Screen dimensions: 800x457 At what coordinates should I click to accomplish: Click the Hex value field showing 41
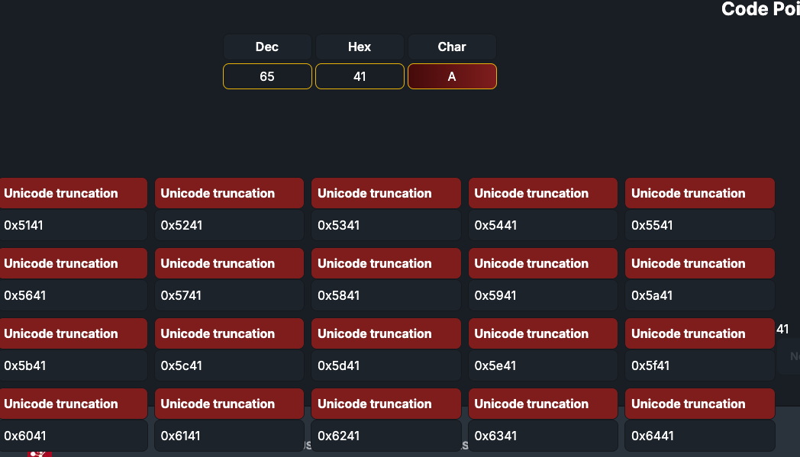tap(360, 76)
